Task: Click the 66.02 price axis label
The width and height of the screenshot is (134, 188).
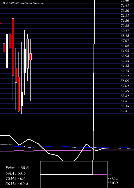Action: (x=125, y=46)
